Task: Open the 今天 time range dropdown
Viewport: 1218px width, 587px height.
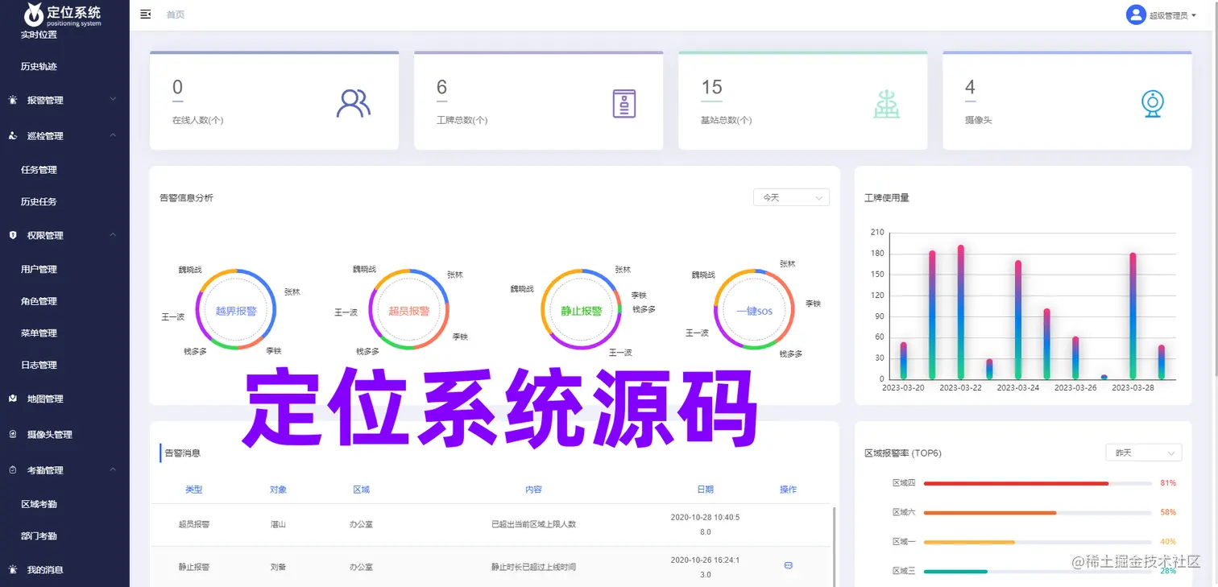Action: coord(790,197)
